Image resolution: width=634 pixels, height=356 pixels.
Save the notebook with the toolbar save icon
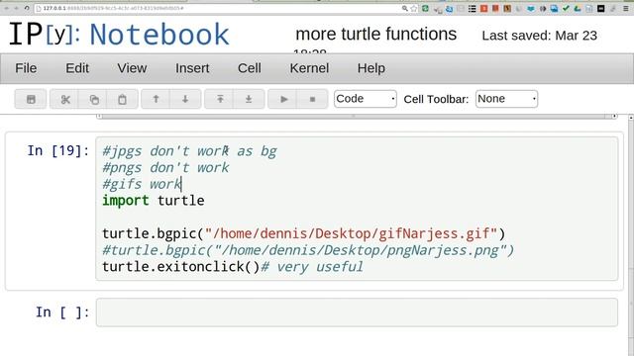point(31,99)
